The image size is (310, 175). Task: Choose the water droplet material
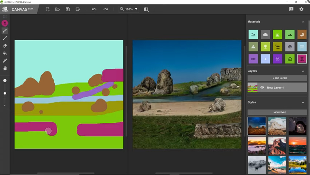tap(265, 59)
